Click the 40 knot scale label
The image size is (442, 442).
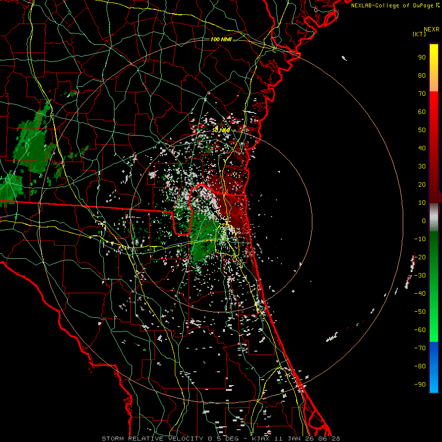[422, 148]
